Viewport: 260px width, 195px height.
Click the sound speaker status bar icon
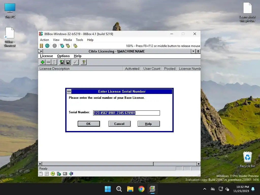[71, 174]
